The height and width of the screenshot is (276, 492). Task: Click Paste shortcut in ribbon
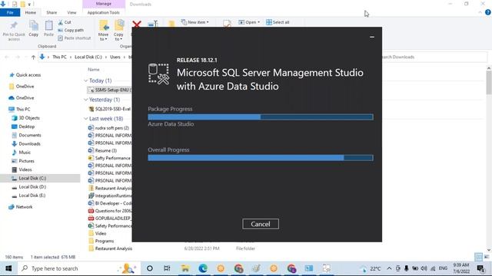[75, 38]
